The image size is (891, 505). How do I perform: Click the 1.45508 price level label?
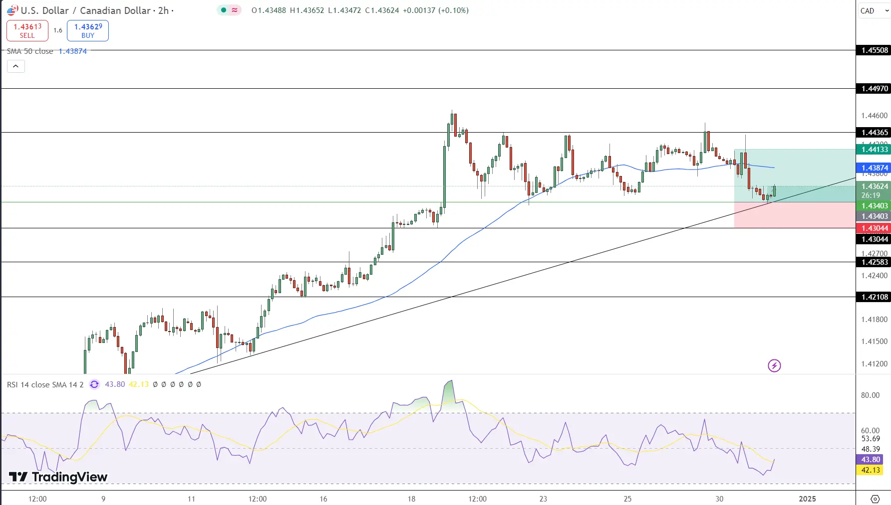[x=874, y=50]
